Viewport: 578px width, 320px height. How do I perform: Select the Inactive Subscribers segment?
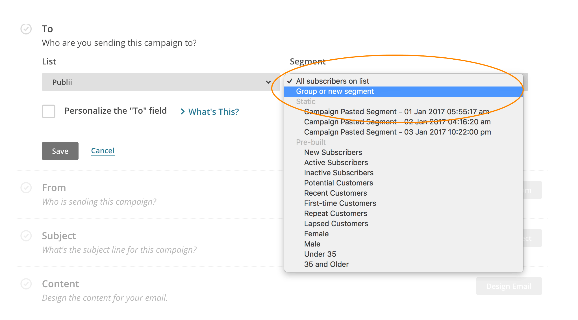tap(338, 173)
